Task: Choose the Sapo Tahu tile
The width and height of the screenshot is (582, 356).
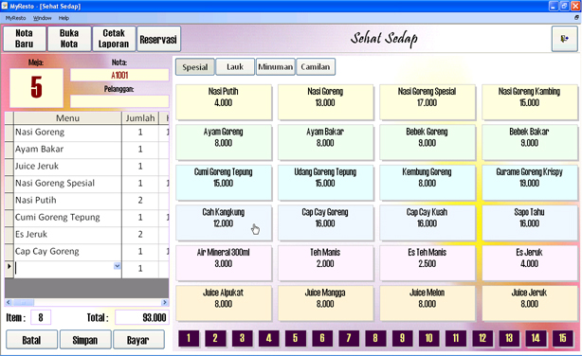Action: (530, 222)
